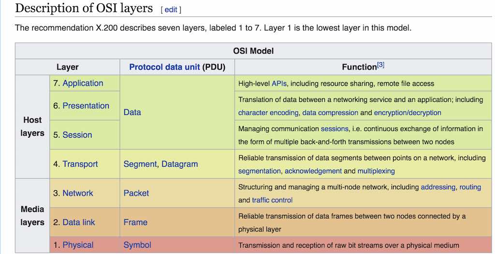
Task: Open the Physical layer link
Action: coord(78,245)
